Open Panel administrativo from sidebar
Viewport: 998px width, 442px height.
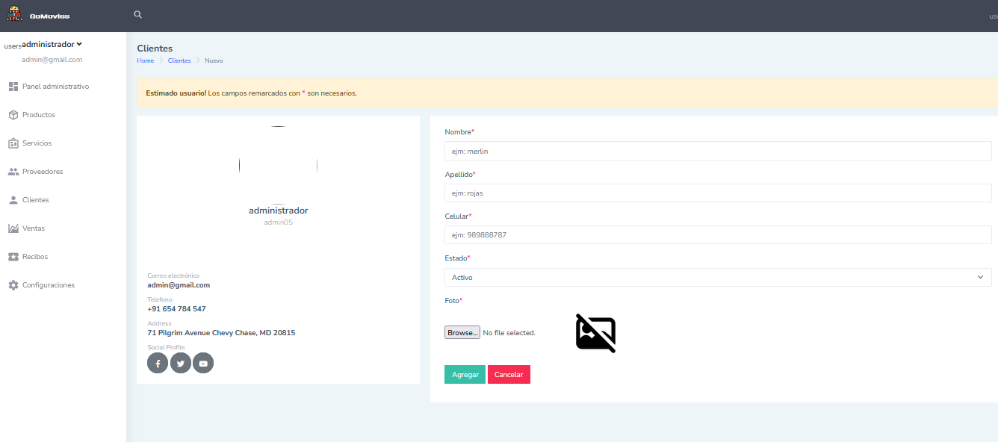point(55,87)
